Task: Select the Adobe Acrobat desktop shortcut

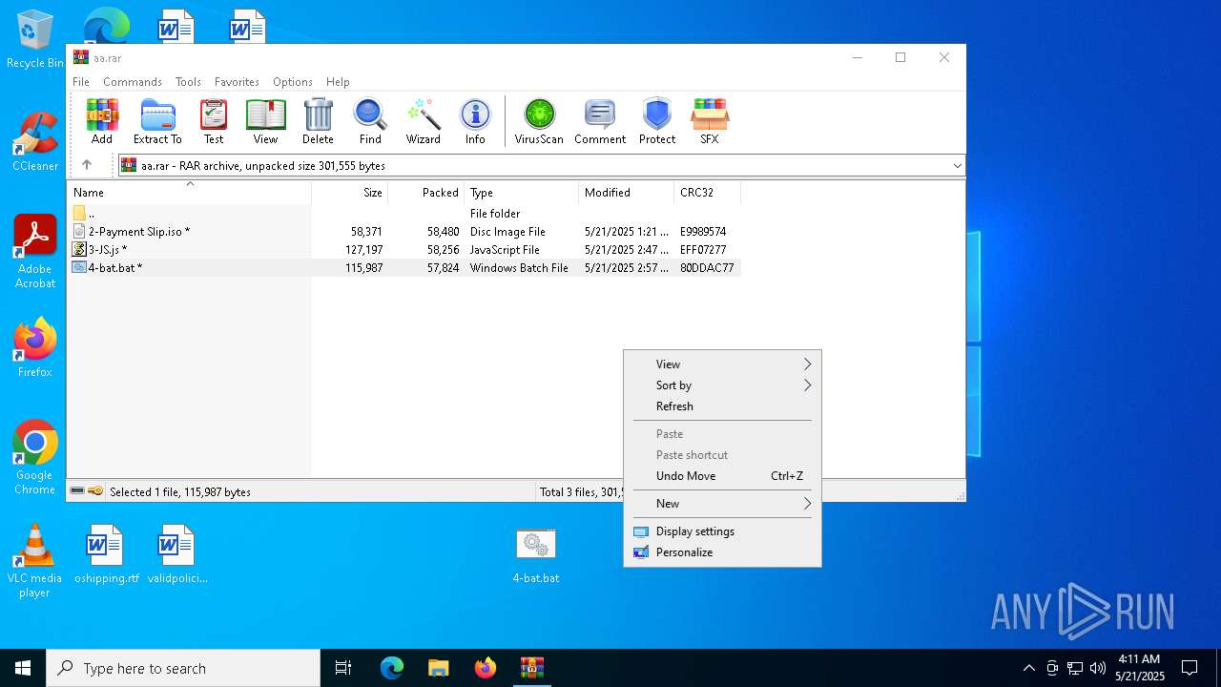Action: tap(35, 252)
